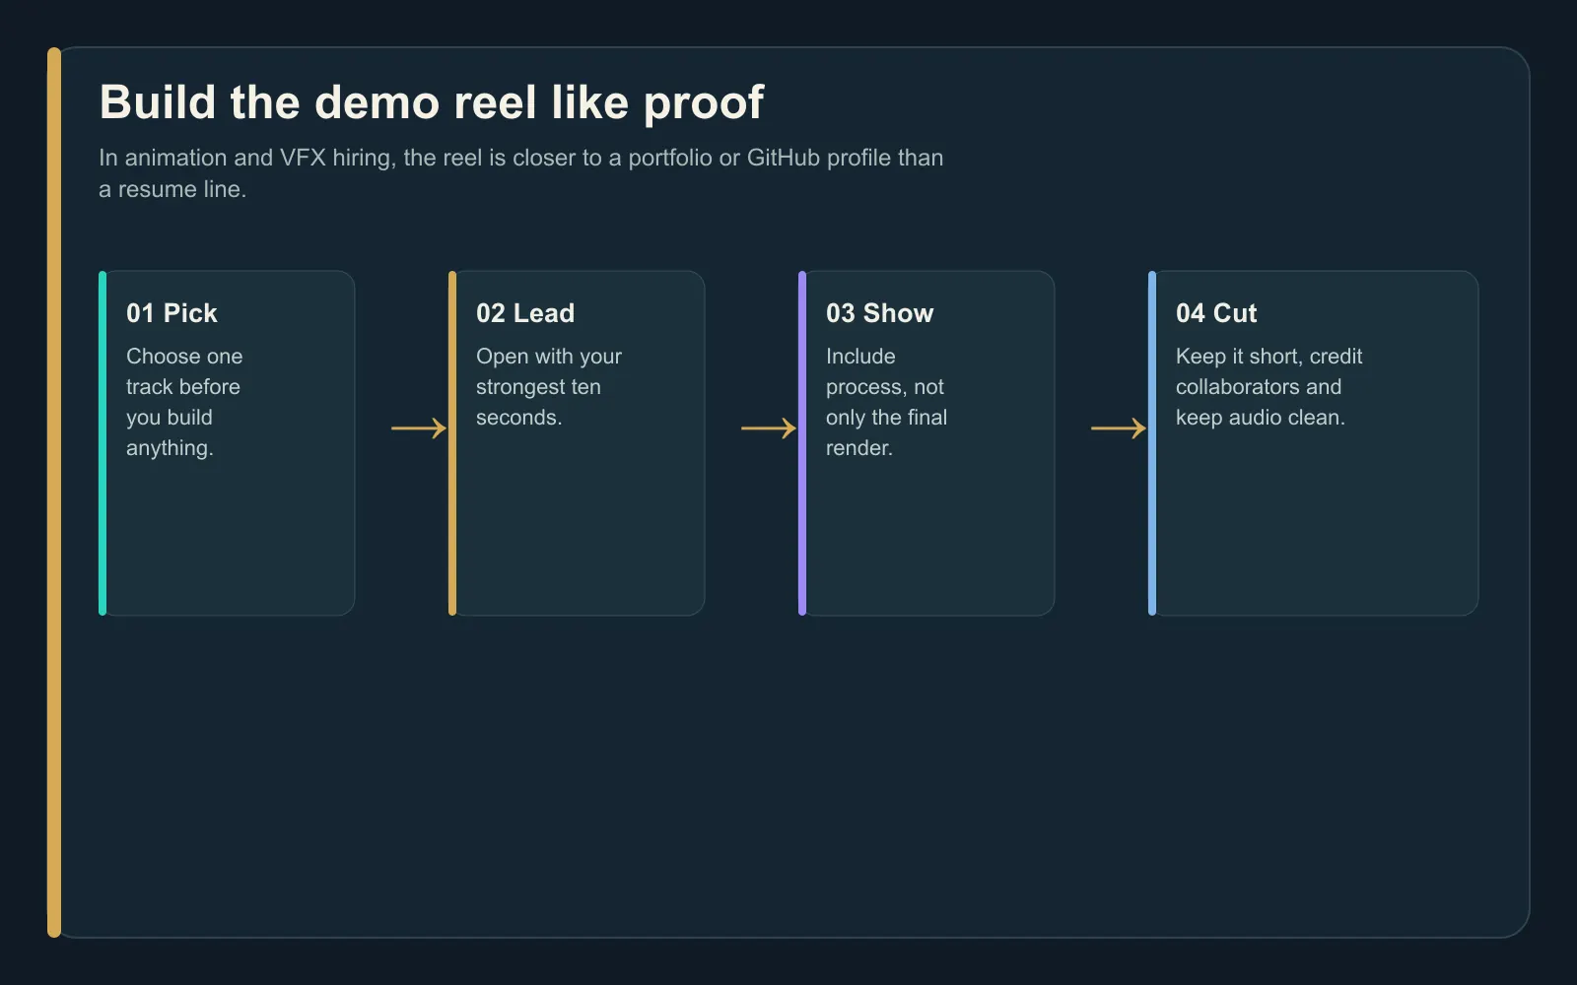The width and height of the screenshot is (1577, 985).
Task: Click the subtitle about animation and VFX hiring
Action: (521, 173)
